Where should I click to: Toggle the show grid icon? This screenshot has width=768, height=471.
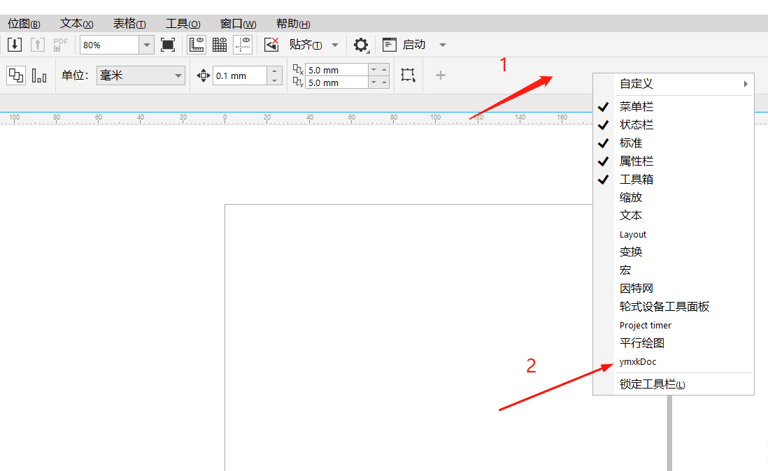[220, 45]
